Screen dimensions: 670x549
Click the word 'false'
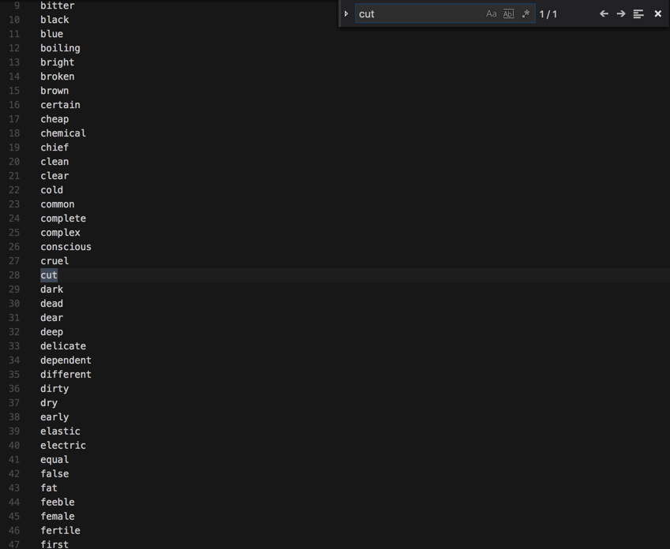point(54,473)
